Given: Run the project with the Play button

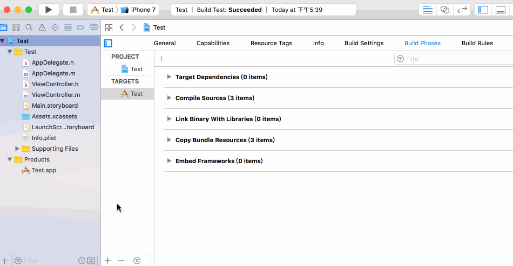Looking at the screenshot, I should pos(49,10).
